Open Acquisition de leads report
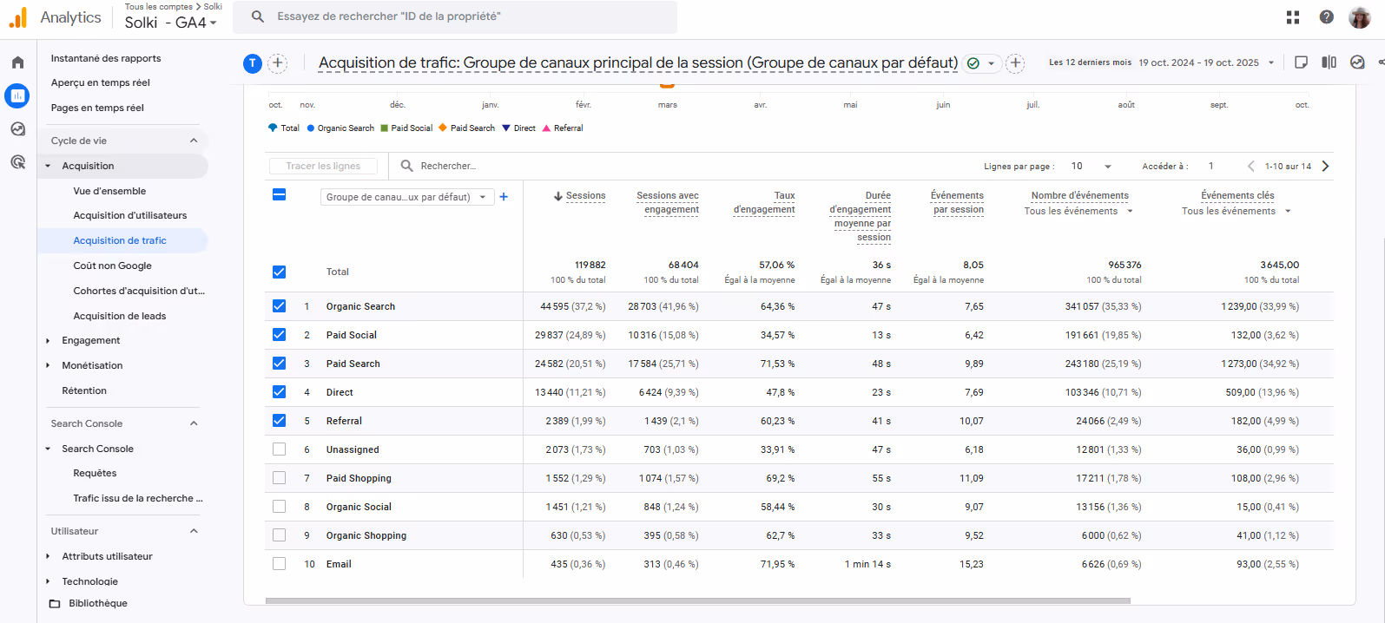 120,316
